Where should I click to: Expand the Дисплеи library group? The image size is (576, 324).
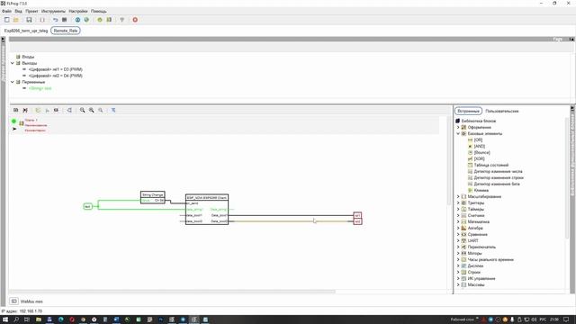pos(458,265)
